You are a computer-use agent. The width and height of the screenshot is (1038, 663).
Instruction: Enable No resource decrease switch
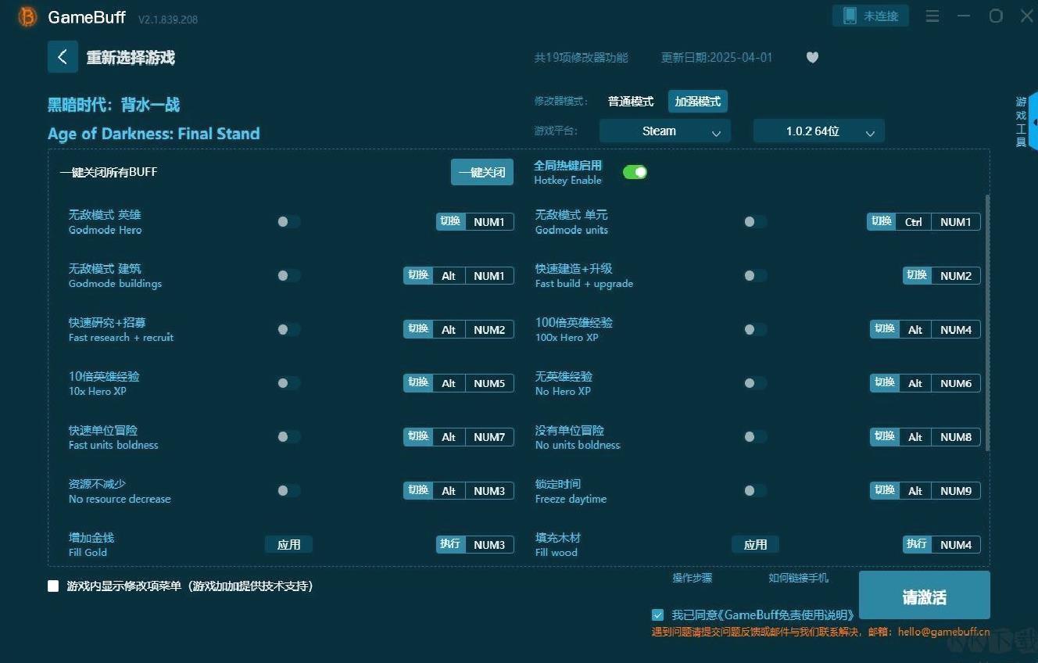[288, 491]
